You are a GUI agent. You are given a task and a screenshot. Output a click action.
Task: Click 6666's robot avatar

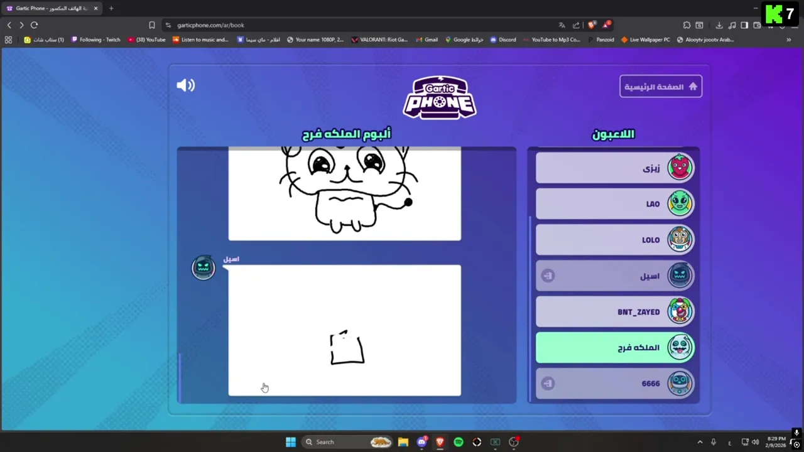pyautogui.click(x=680, y=383)
